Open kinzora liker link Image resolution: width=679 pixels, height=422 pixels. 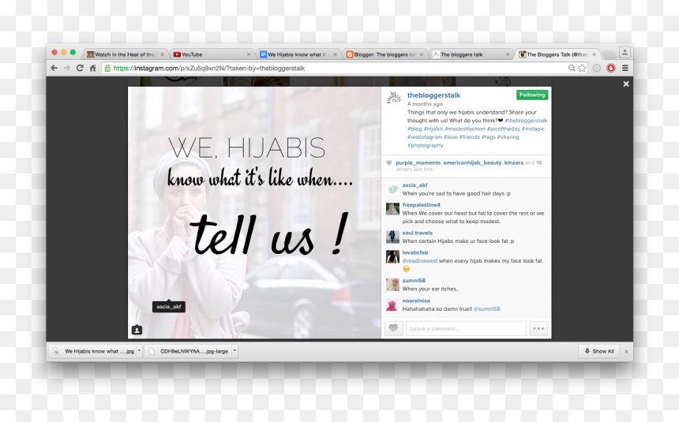coord(513,162)
